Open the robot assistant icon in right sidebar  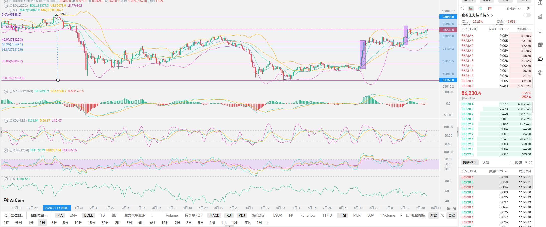point(540,59)
